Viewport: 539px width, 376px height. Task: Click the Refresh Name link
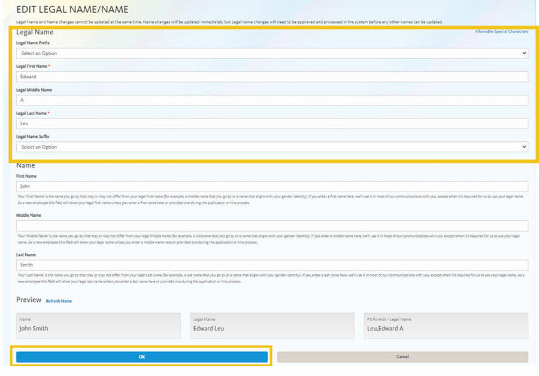click(x=59, y=301)
